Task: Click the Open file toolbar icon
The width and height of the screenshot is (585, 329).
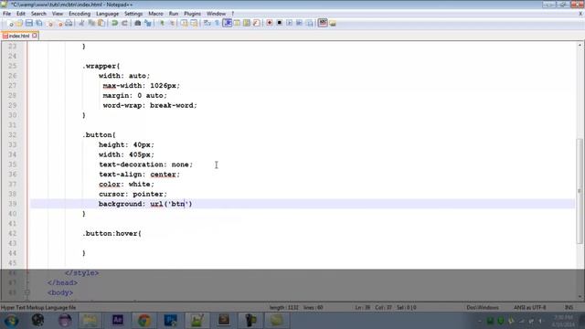Action: click(19, 23)
